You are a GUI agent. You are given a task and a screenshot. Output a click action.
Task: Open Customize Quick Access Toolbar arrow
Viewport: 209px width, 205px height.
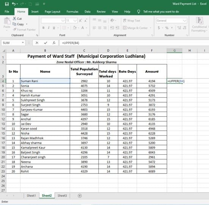coord(44,4)
